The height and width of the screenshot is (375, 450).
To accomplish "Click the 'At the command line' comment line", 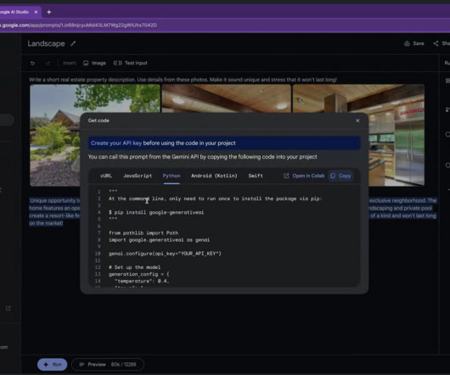I will pyautogui.click(x=216, y=199).
